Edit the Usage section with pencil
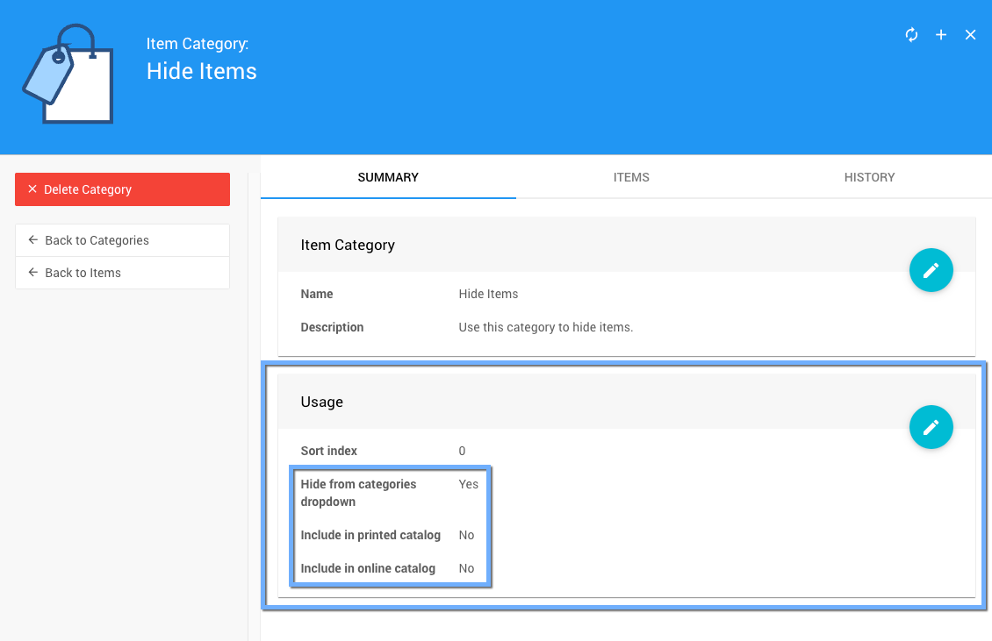 click(x=931, y=427)
